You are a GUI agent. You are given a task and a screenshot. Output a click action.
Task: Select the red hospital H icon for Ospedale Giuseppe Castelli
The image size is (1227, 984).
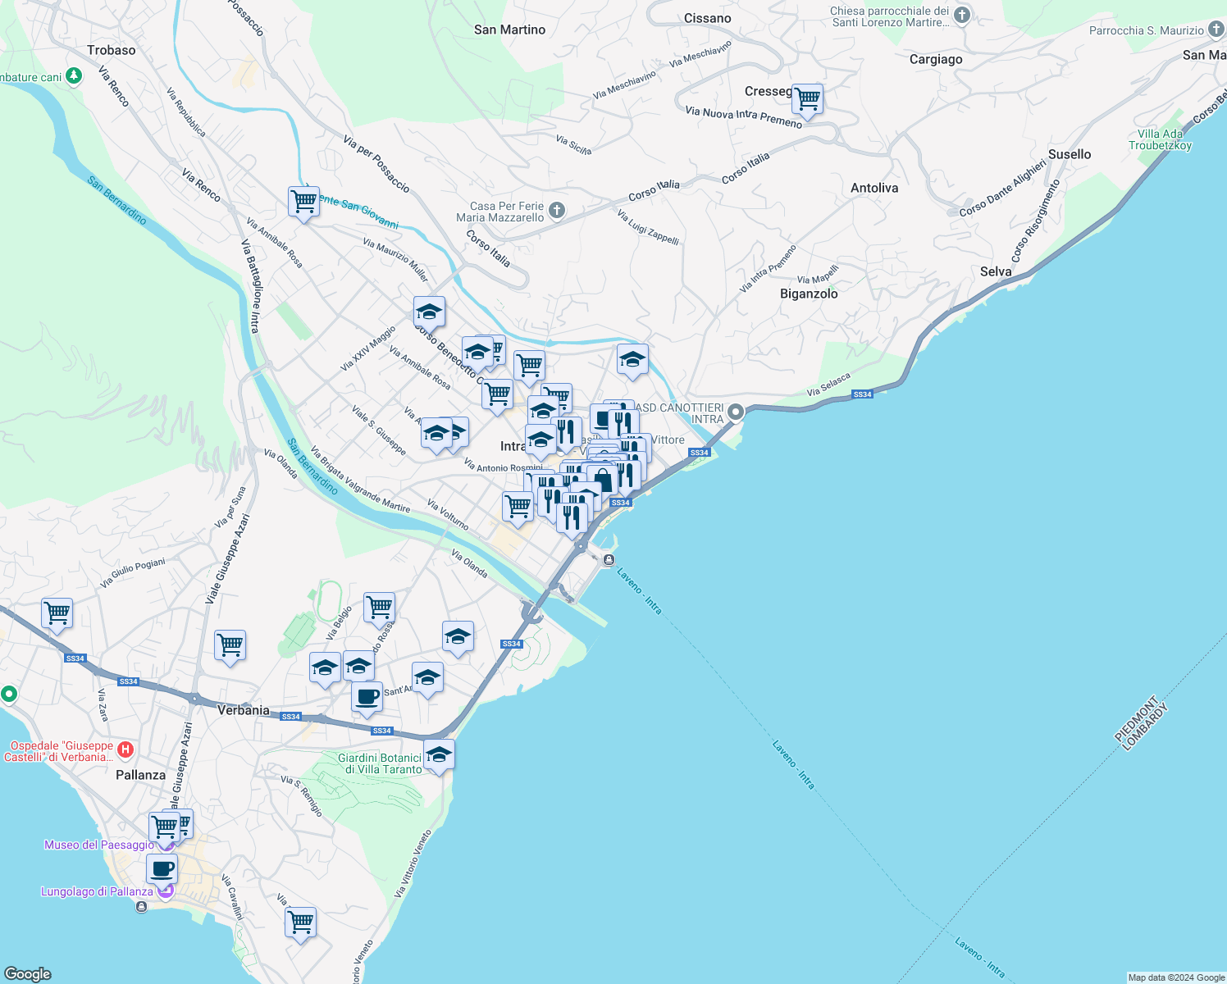point(125,749)
